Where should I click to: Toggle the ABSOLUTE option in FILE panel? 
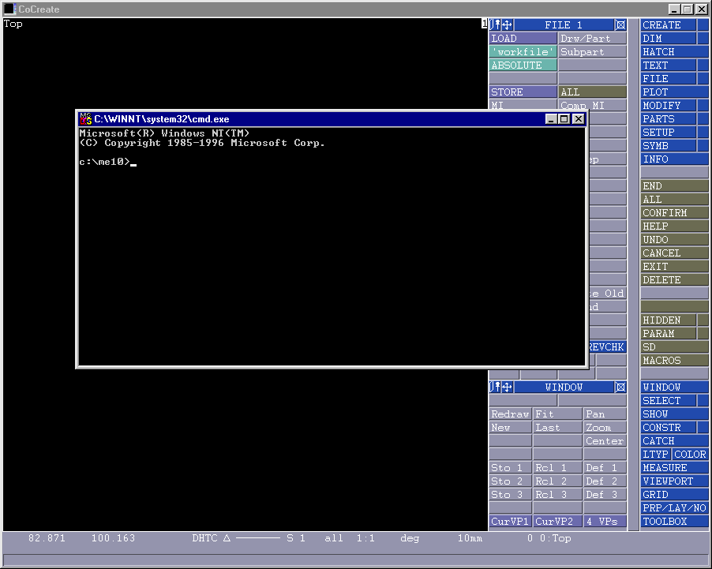(x=523, y=66)
